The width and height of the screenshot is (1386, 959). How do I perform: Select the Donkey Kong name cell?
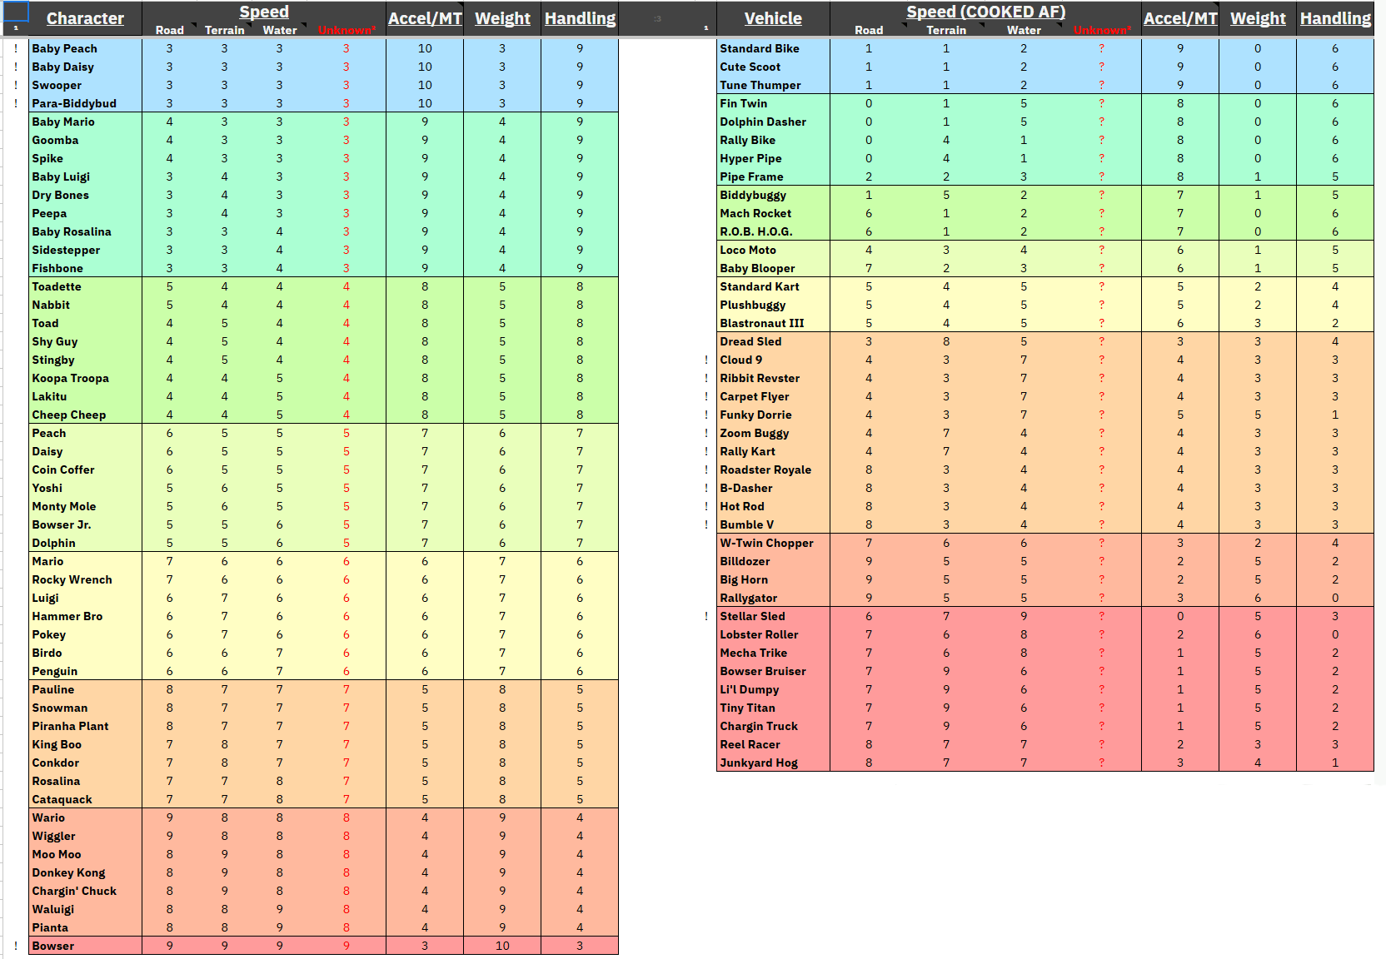pyautogui.click(x=85, y=872)
